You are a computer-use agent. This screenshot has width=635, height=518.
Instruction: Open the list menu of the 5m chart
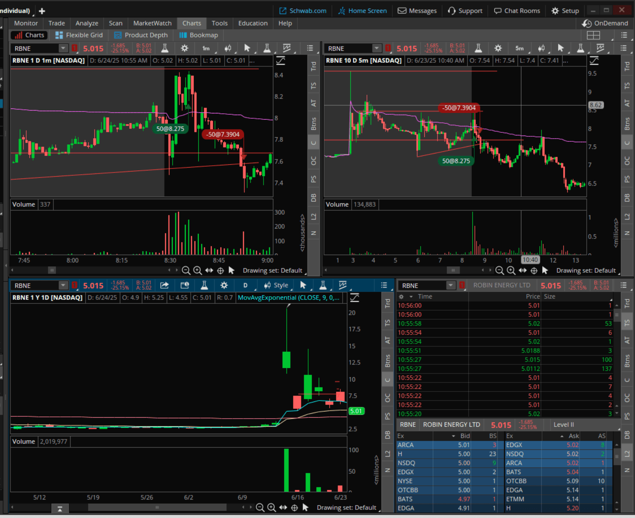click(623, 48)
